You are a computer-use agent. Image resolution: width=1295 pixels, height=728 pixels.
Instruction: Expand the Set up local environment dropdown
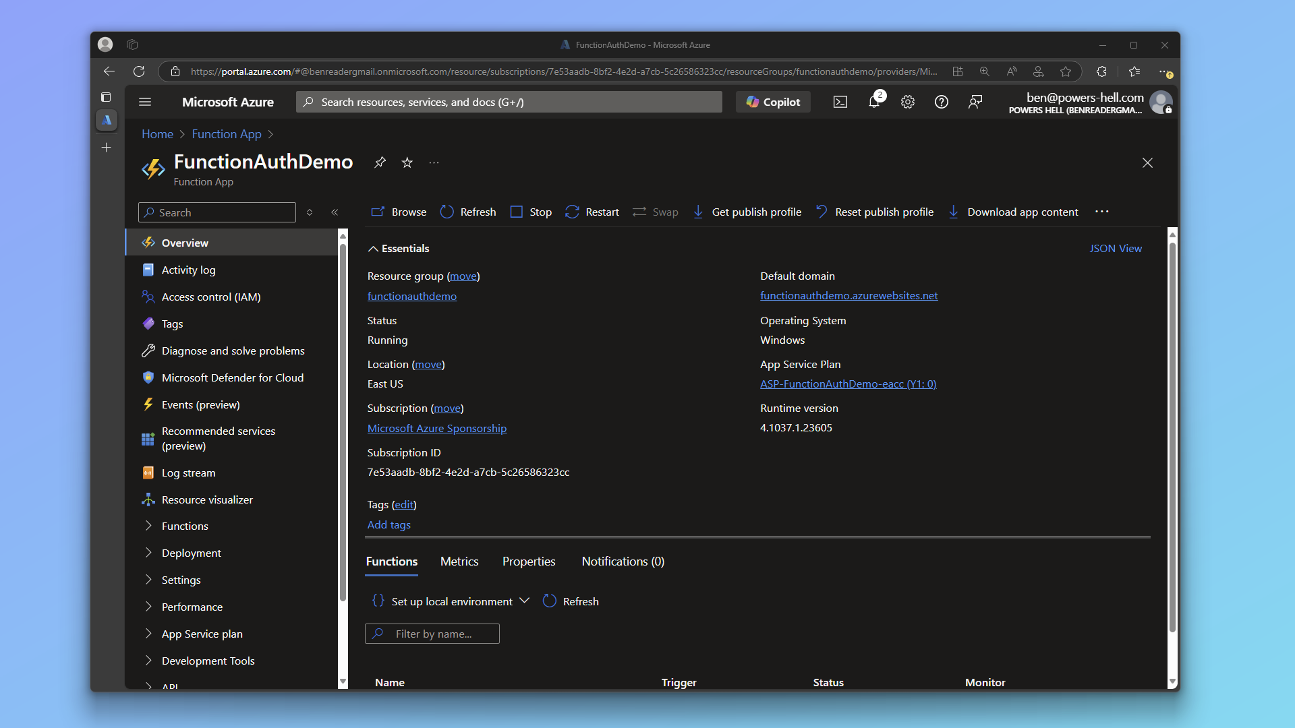click(525, 601)
